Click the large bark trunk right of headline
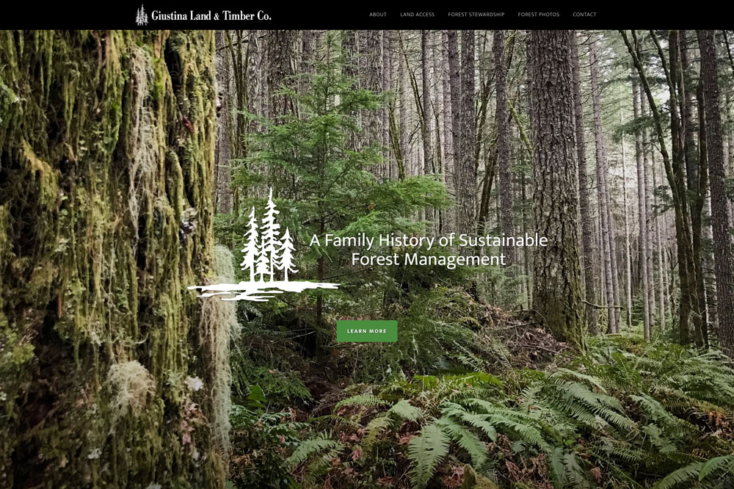The image size is (734, 489). (x=555, y=187)
